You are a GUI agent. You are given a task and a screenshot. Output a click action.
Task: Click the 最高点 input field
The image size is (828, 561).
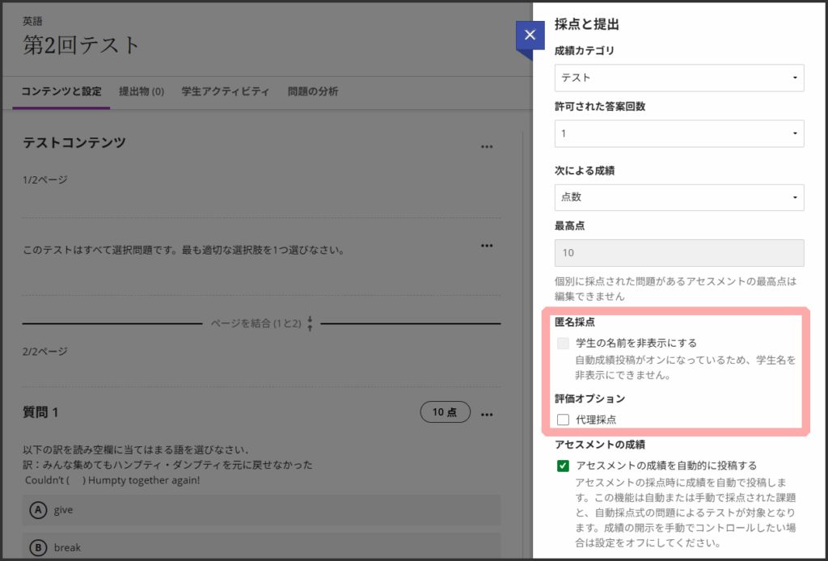[x=678, y=253]
